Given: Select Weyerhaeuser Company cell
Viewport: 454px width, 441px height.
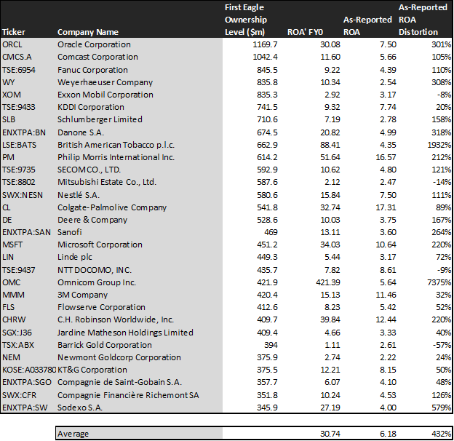Looking at the screenshot, I should pos(105,82).
